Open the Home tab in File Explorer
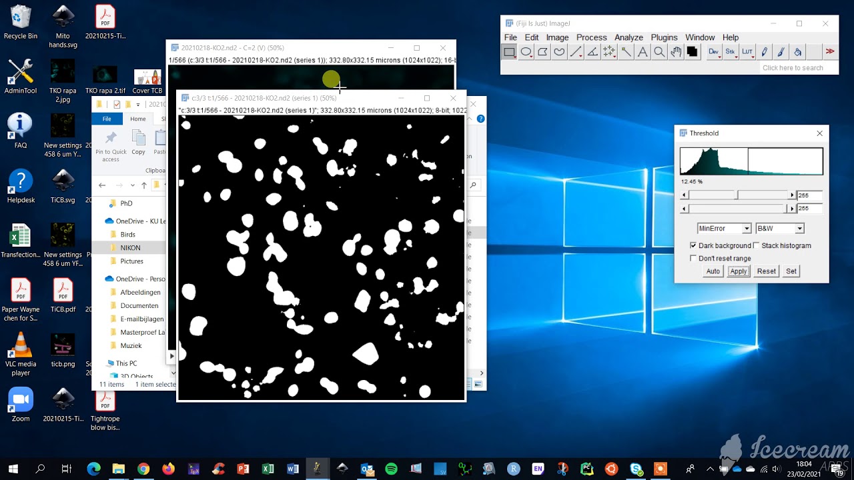 point(138,119)
